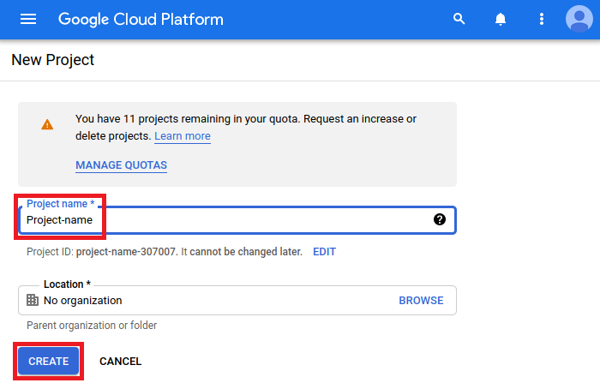
Task: Focus the Project name text field
Action: pyautogui.click(x=231, y=220)
